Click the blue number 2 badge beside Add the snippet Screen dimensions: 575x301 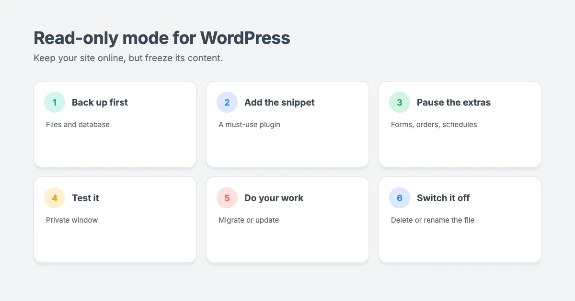(x=227, y=102)
